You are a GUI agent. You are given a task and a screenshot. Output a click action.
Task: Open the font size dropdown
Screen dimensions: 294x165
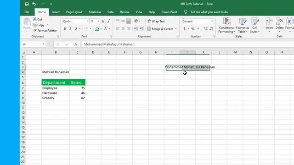click(98, 22)
